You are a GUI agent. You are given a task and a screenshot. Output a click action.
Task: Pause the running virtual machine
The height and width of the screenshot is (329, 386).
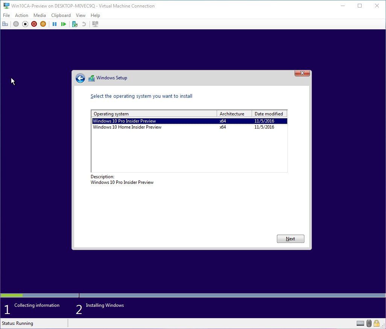pyautogui.click(x=55, y=24)
